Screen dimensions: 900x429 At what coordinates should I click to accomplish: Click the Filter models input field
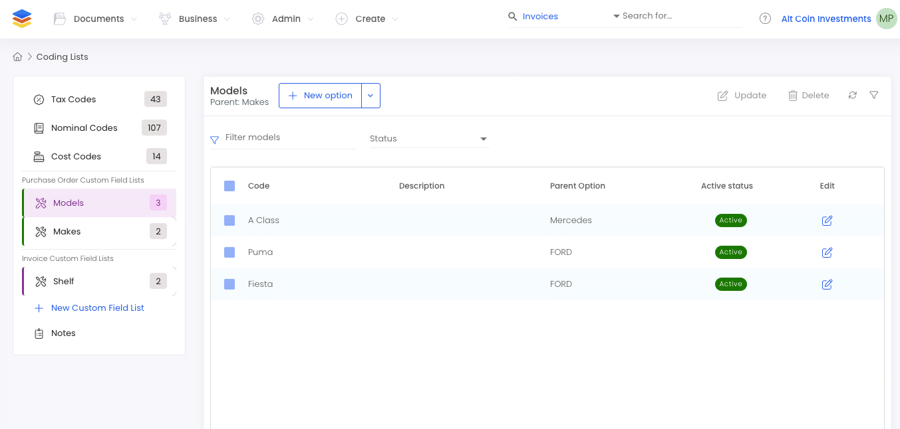point(290,137)
